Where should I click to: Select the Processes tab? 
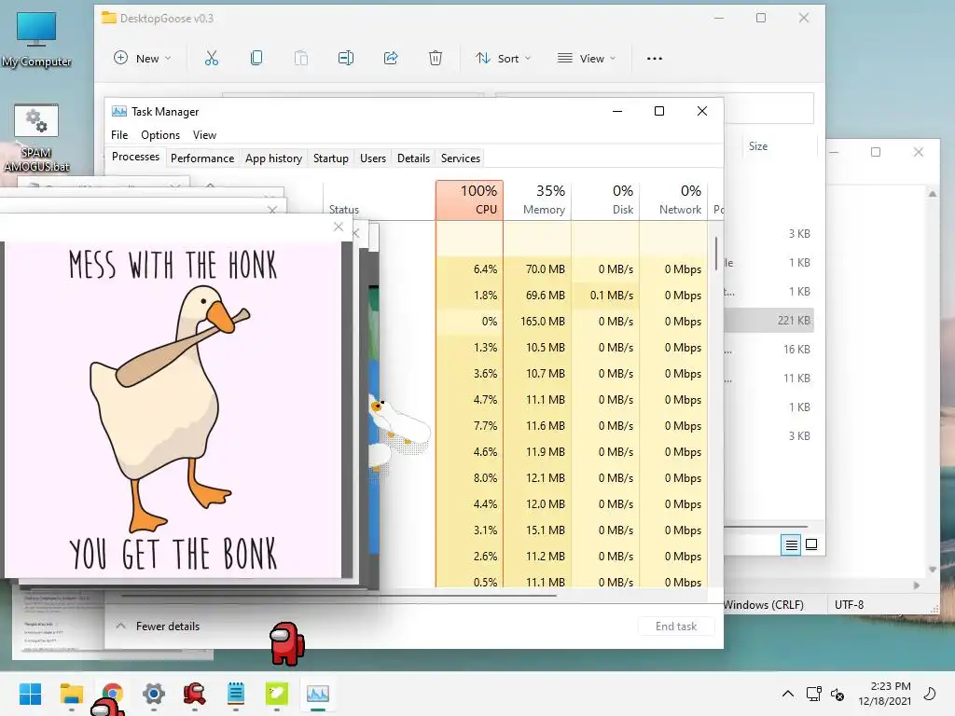(135, 157)
